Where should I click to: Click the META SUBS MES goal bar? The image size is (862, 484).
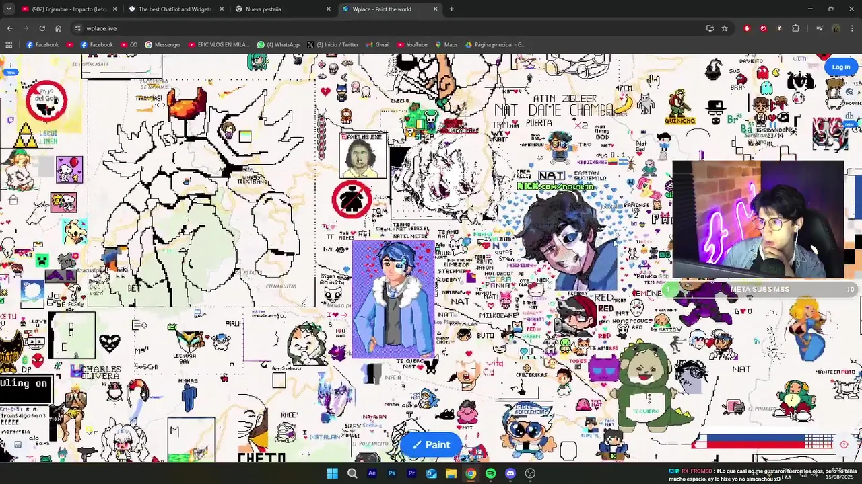click(x=760, y=289)
